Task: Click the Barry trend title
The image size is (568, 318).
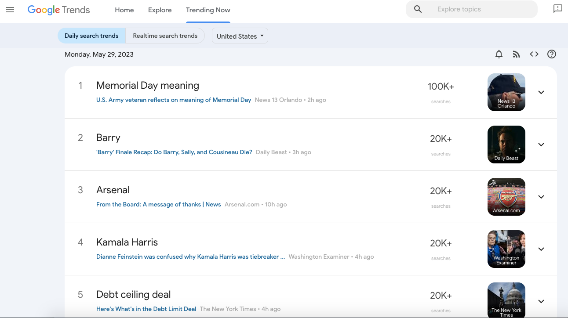Action: 108,137
